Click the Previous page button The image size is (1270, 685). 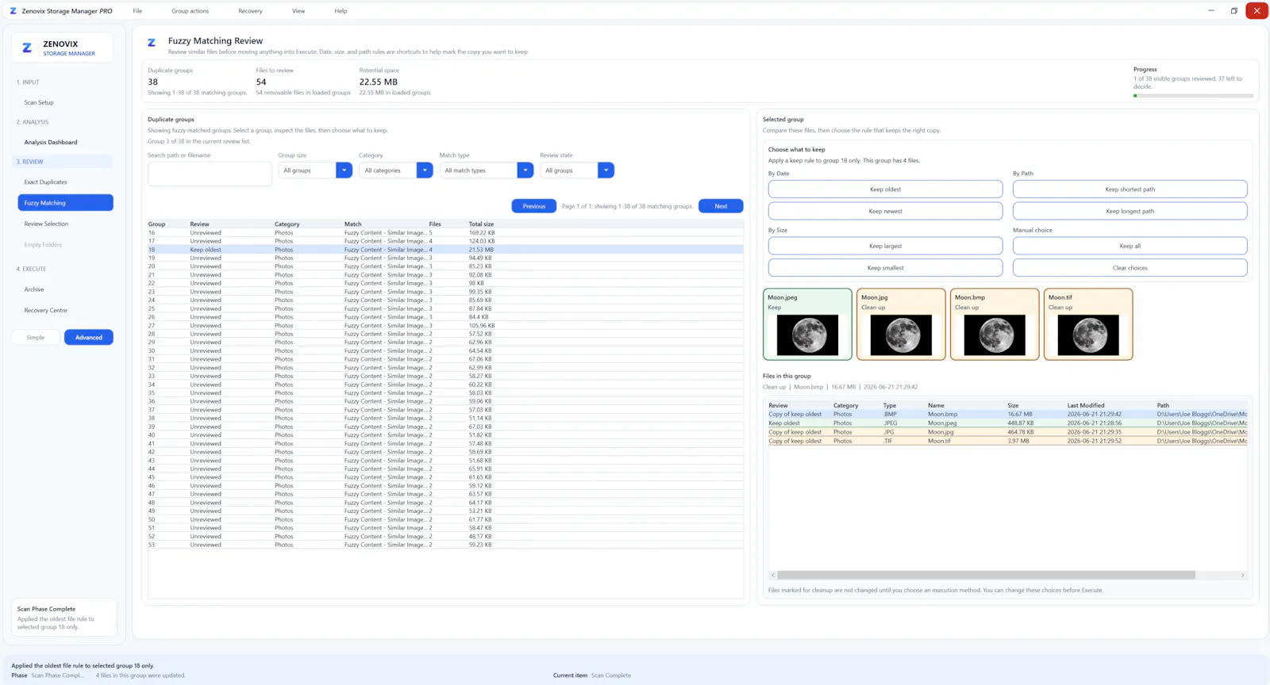click(534, 206)
